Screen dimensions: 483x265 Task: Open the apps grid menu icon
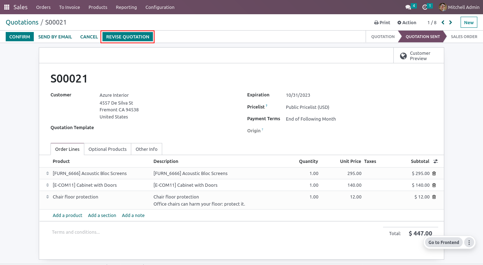[7, 7]
